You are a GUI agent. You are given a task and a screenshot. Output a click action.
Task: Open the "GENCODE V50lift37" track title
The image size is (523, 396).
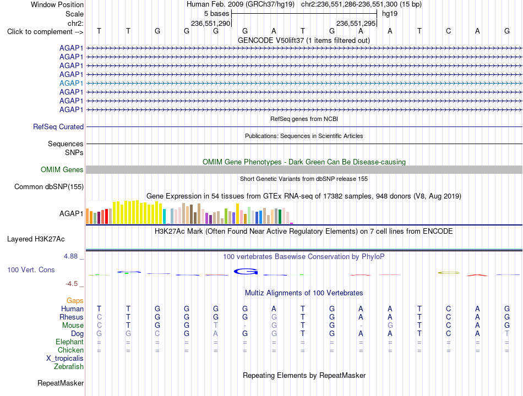click(x=303, y=40)
